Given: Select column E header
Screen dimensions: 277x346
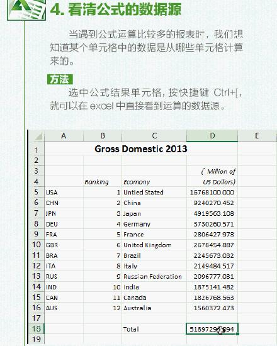Looking at the screenshot, I should tap(257, 136).
